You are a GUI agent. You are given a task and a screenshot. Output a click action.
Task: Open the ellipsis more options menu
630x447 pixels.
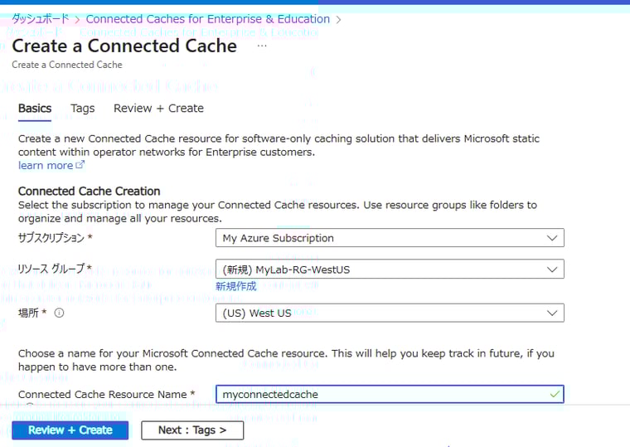click(262, 46)
